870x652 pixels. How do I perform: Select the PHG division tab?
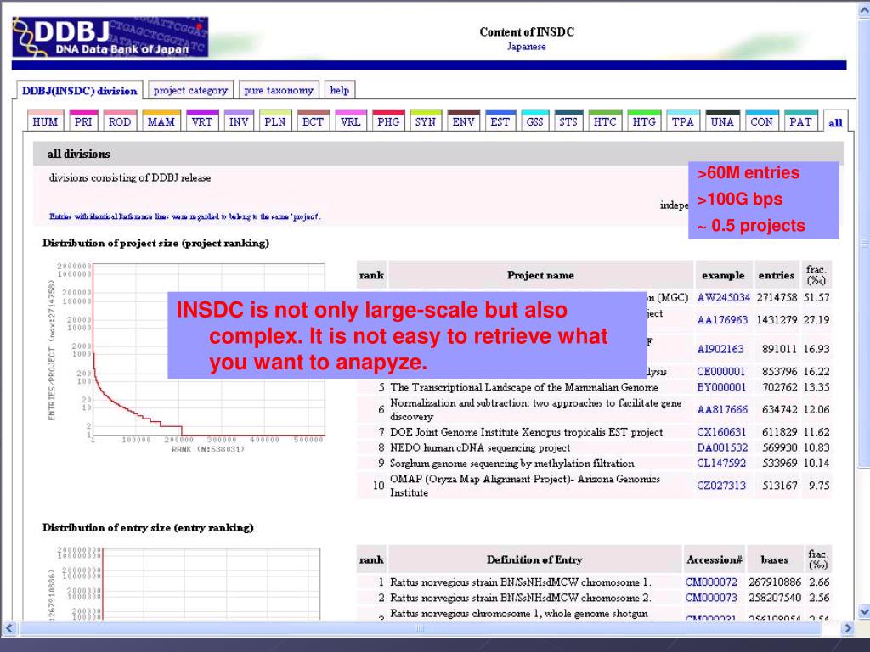[x=388, y=121]
